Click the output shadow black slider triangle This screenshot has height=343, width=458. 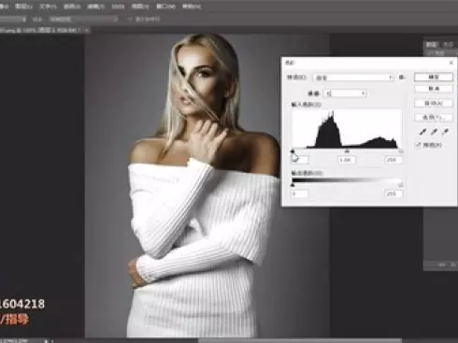pos(293,185)
